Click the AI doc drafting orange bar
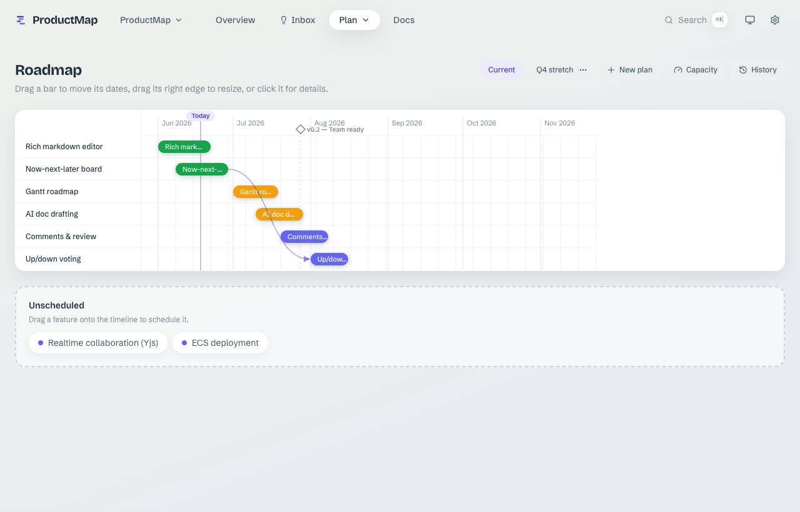 [279, 214]
